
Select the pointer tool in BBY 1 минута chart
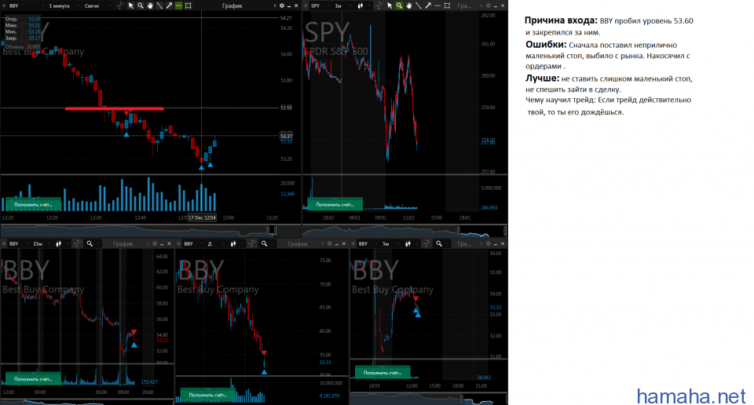(131, 5)
